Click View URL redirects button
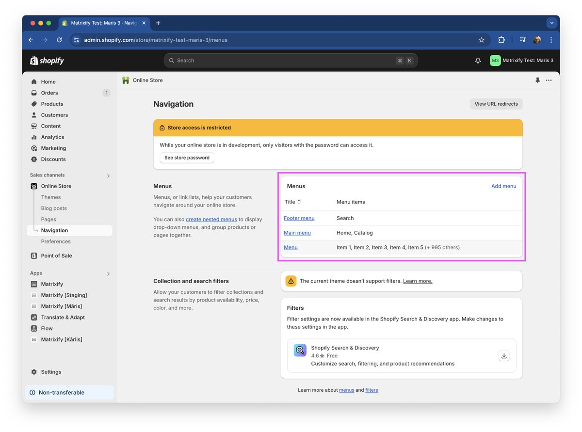 496,104
